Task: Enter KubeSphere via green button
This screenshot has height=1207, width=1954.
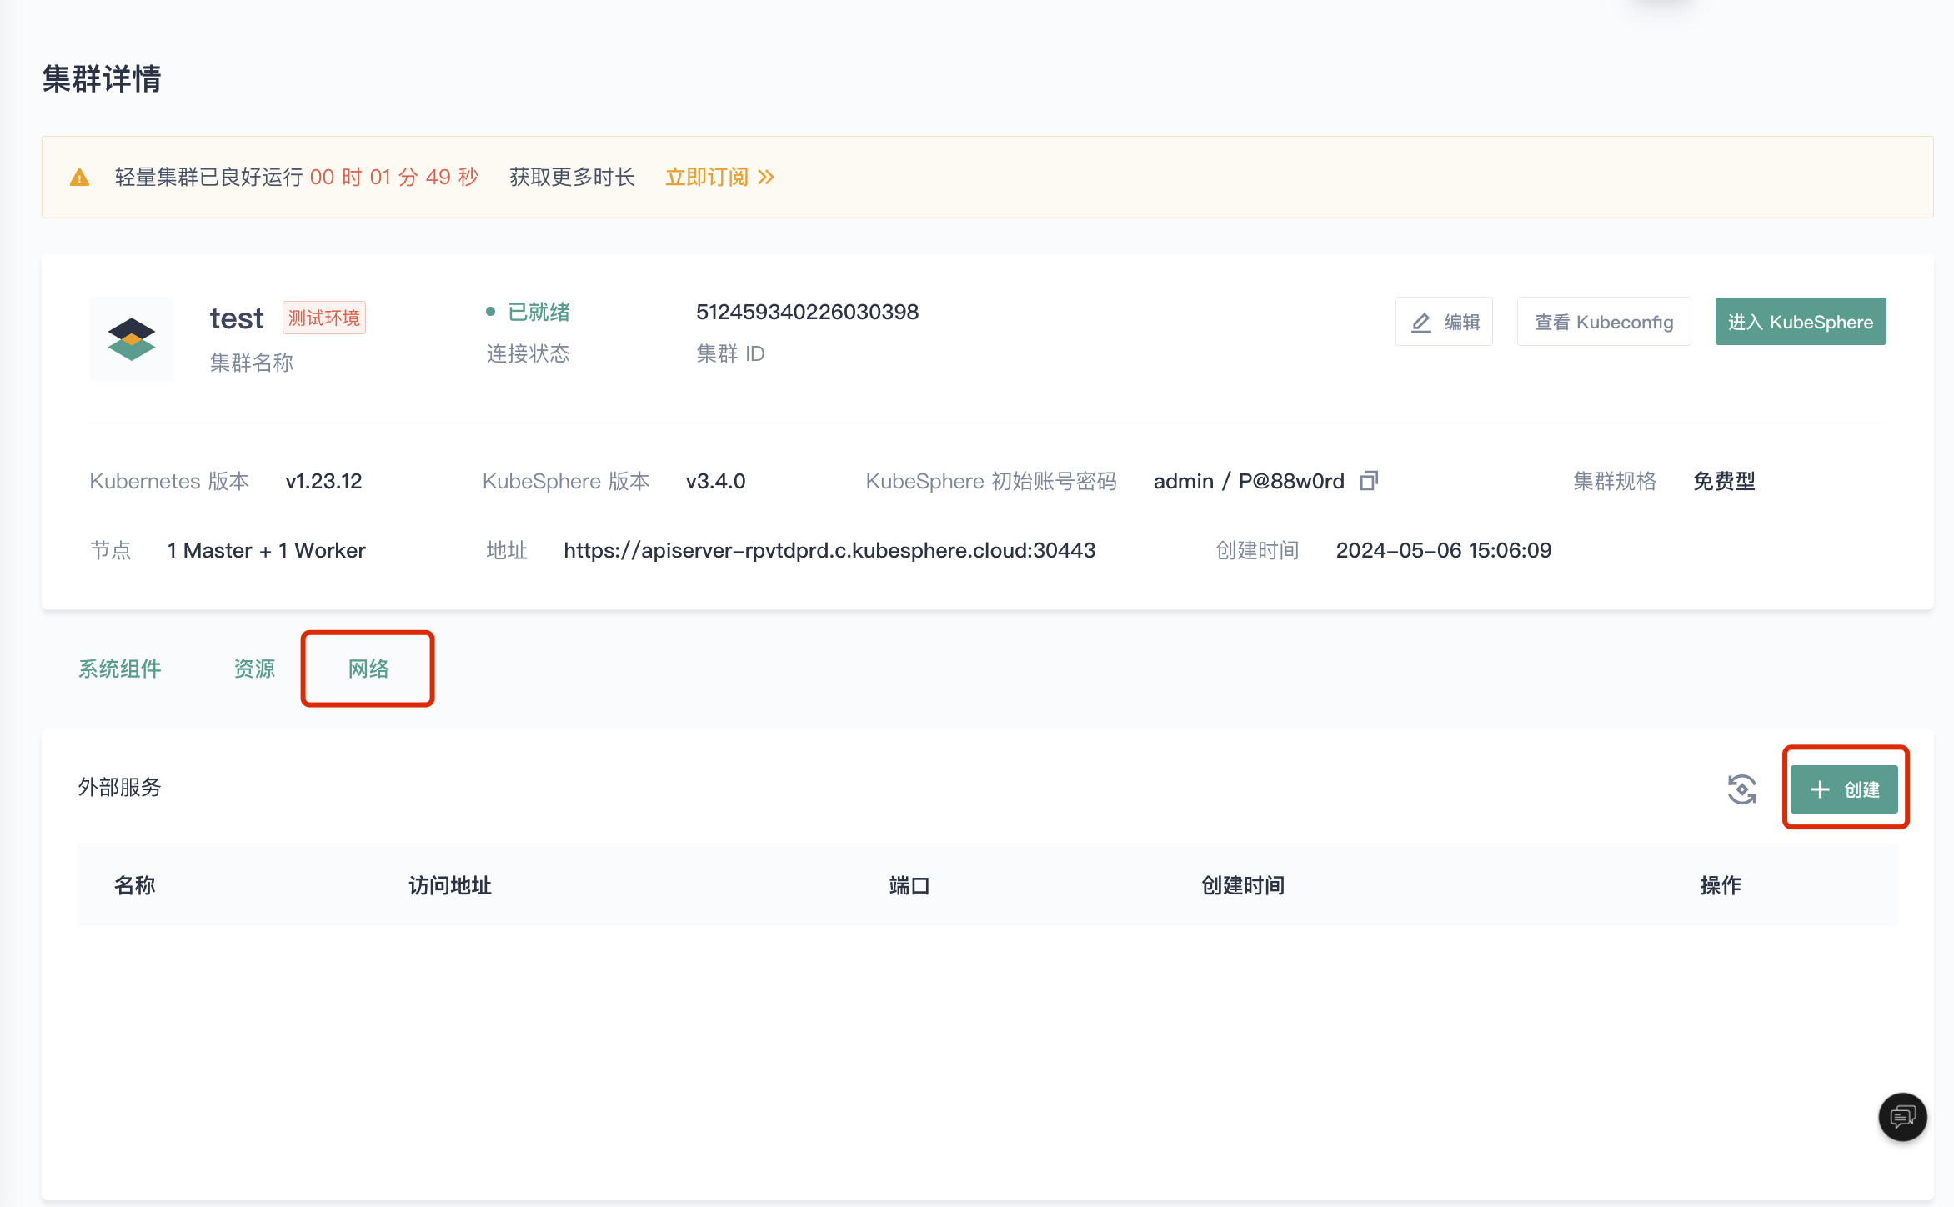Action: [1801, 322]
